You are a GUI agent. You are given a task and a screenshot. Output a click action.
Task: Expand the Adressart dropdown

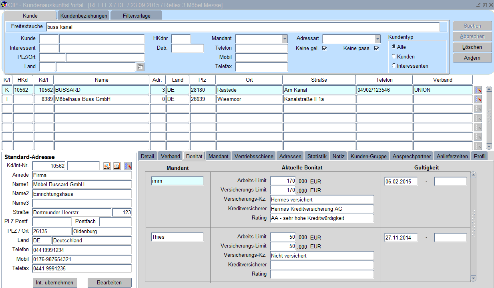[377, 39]
